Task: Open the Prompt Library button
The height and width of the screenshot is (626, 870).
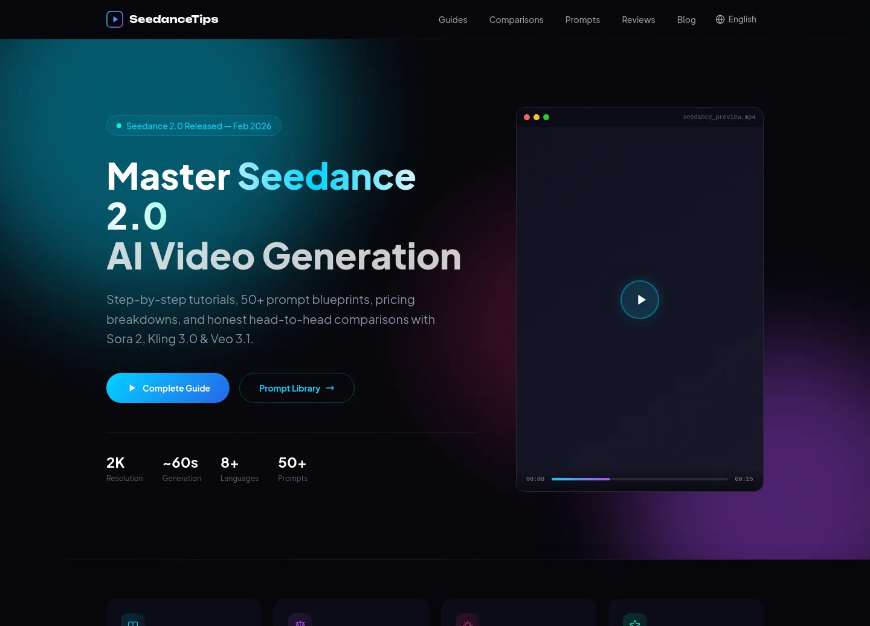Action: tap(297, 388)
